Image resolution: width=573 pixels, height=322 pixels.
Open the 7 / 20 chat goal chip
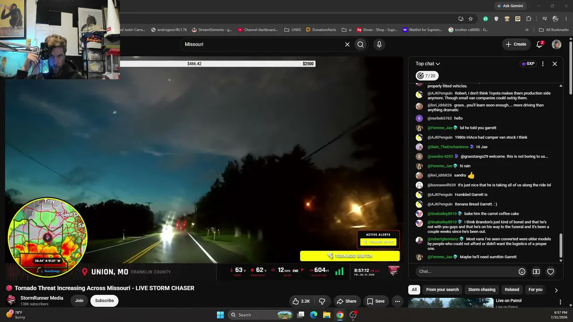pyautogui.click(x=427, y=76)
